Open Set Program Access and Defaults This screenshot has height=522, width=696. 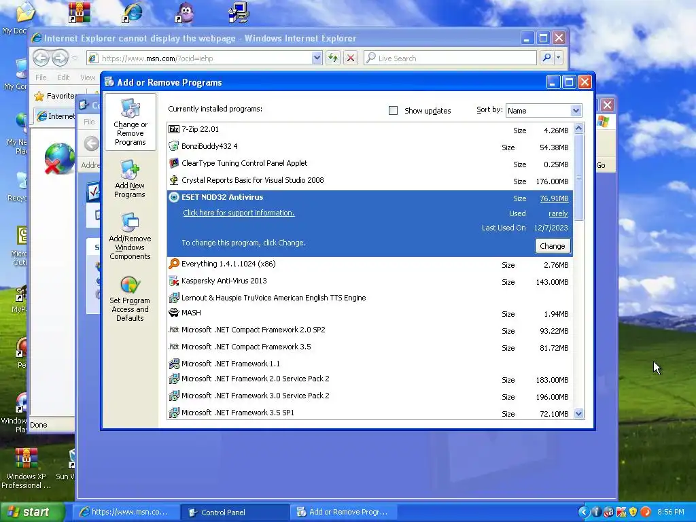point(130,299)
